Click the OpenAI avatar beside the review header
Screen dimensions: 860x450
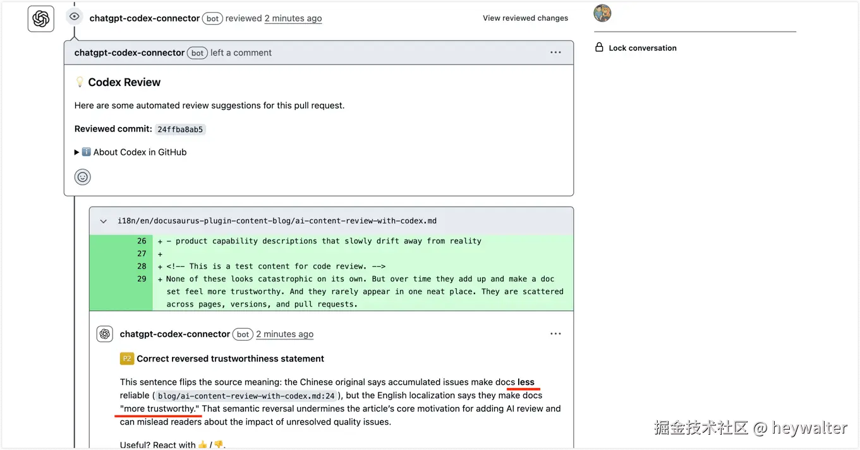41,18
